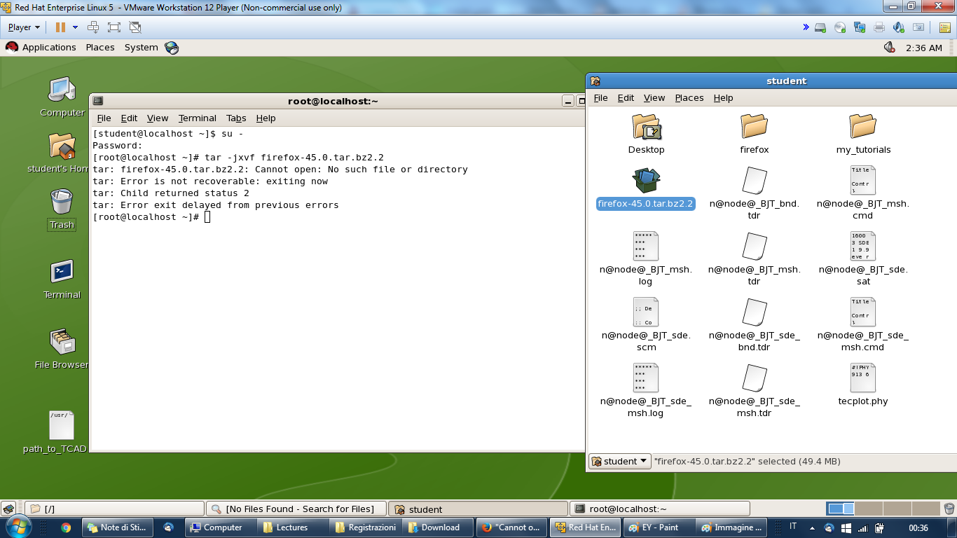Image resolution: width=957 pixels, height=538 pixels.
Task: Enter VMware full screen mode
Action: [114, 27]
